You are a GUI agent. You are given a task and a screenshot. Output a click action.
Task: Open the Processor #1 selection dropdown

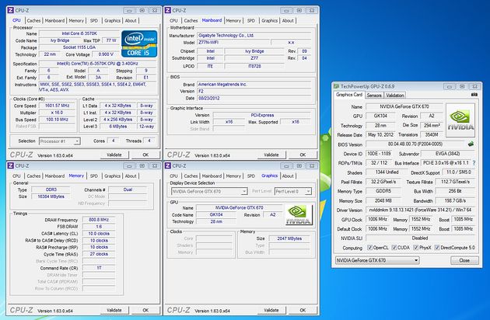pos(59,141)
